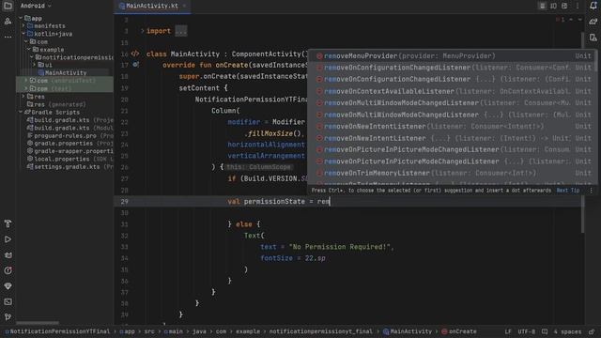This screenshot has width=601, height=338.
Task: Select MainActivity in project tree
Action: pos(62,73)
